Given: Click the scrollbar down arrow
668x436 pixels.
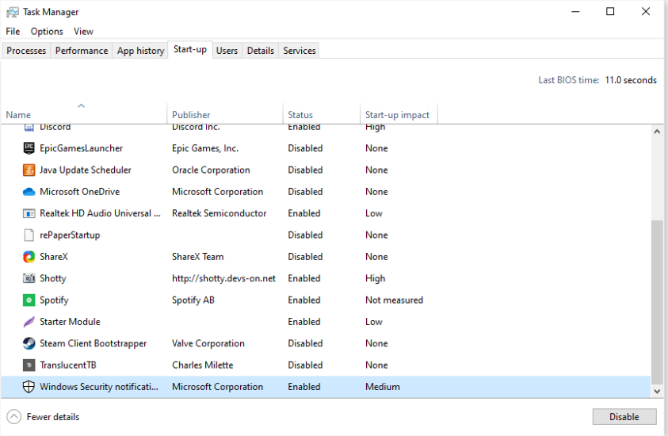Looking at the screenshot, I should (657, 391).
